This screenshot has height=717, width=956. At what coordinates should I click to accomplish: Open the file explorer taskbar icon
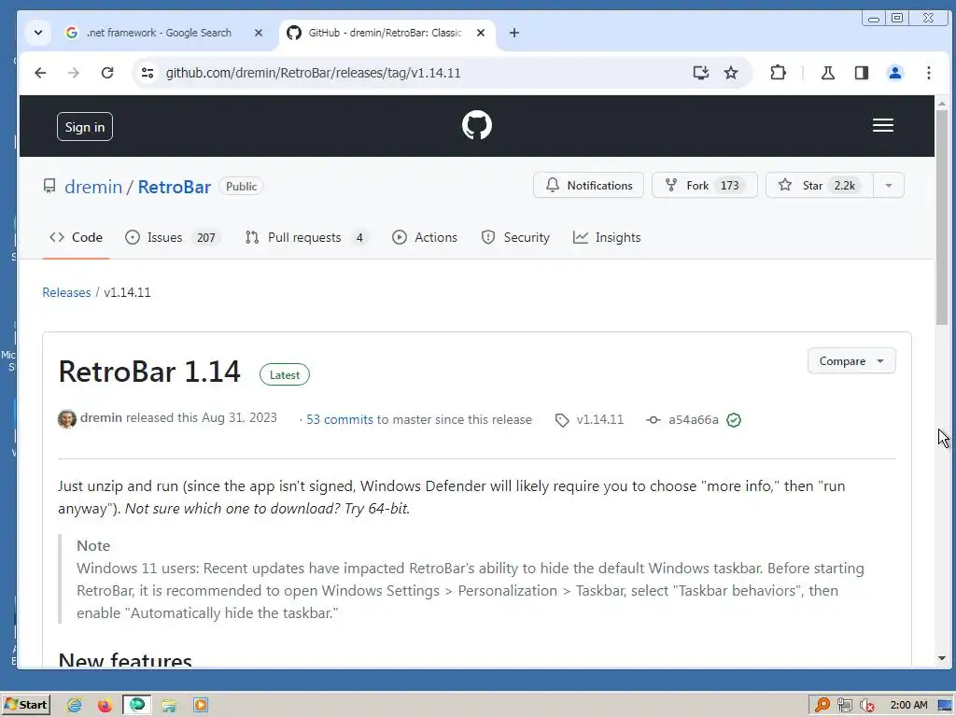coord(169,706)
